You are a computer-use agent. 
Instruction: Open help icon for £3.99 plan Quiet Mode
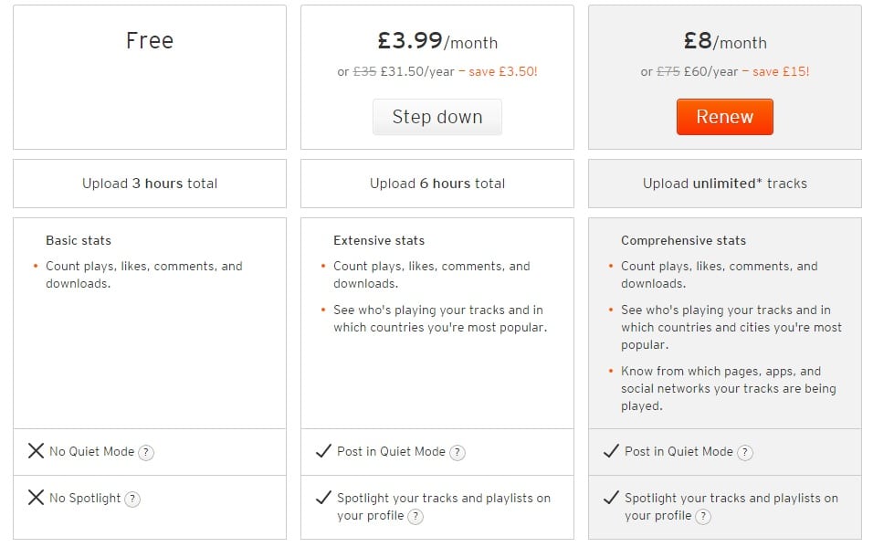[458, 452]
